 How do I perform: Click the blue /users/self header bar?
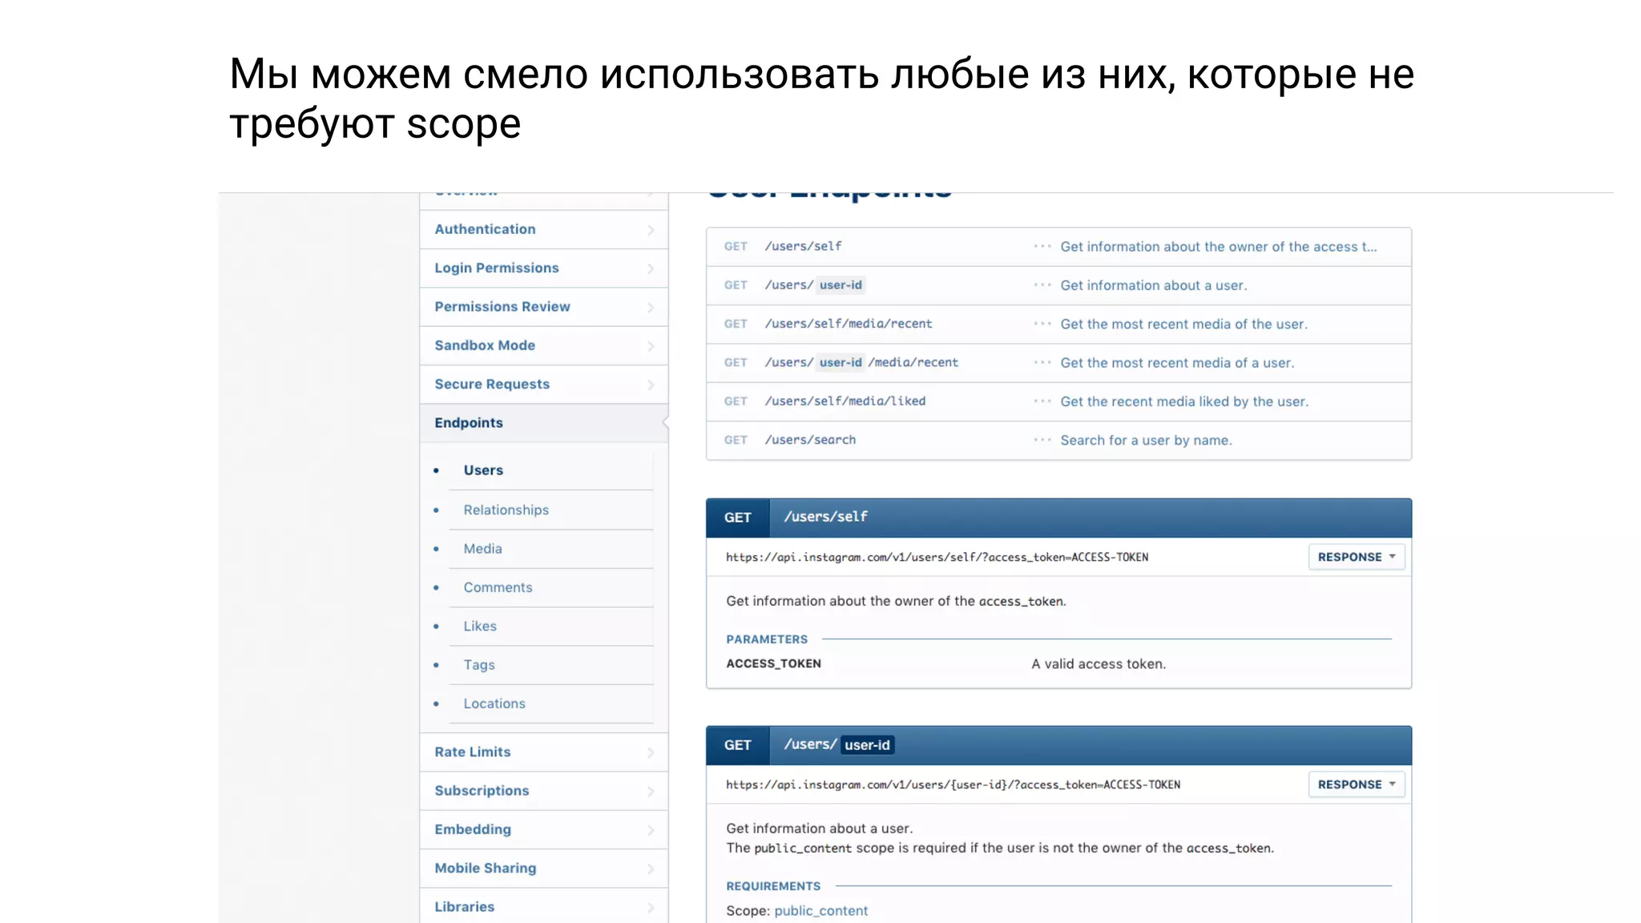[x=1058, y=518]
